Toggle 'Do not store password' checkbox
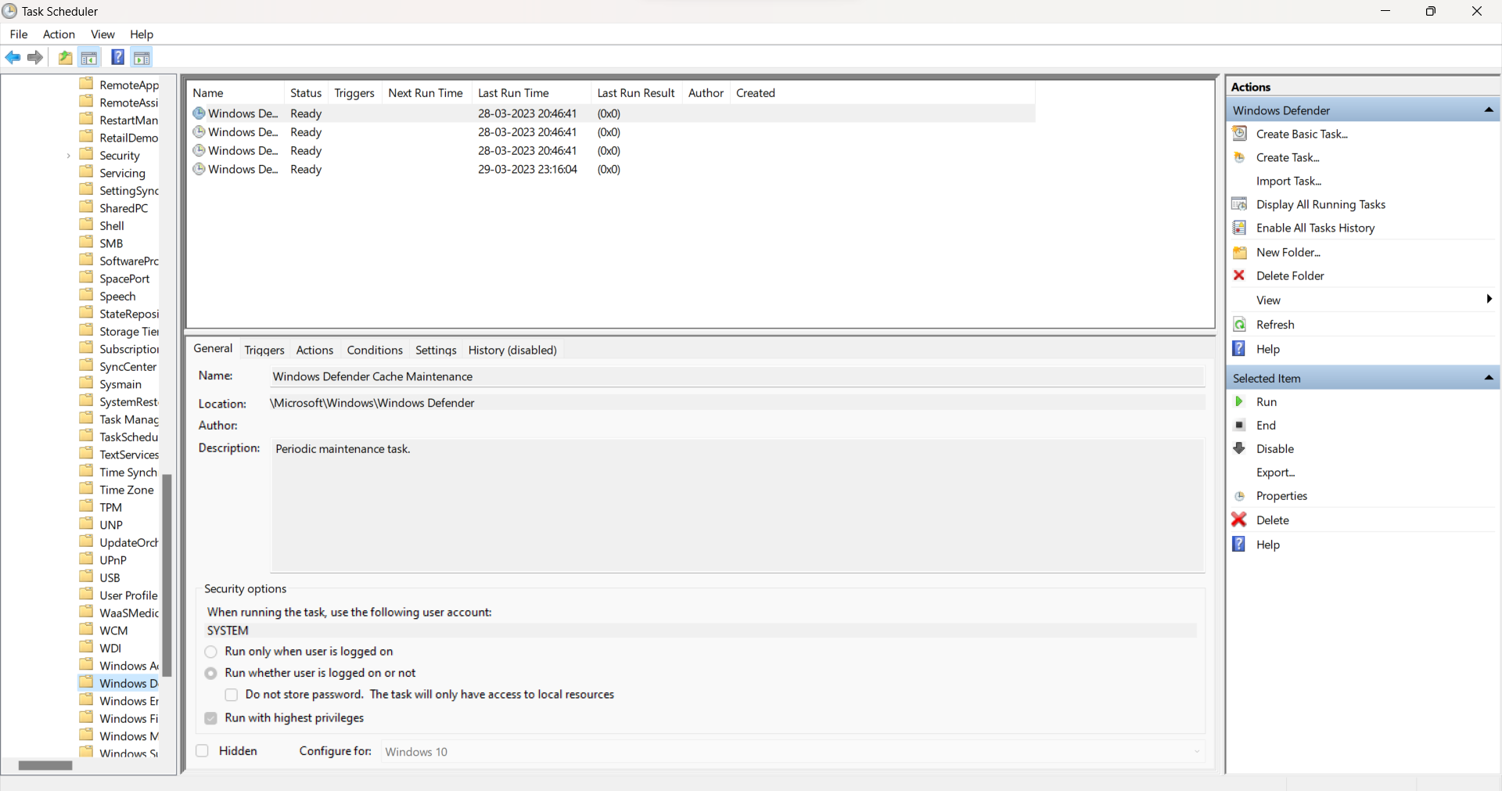Image resolution: width=1502 pixels, height=791 pixels. pyautogui.click(x=232, y=695)
